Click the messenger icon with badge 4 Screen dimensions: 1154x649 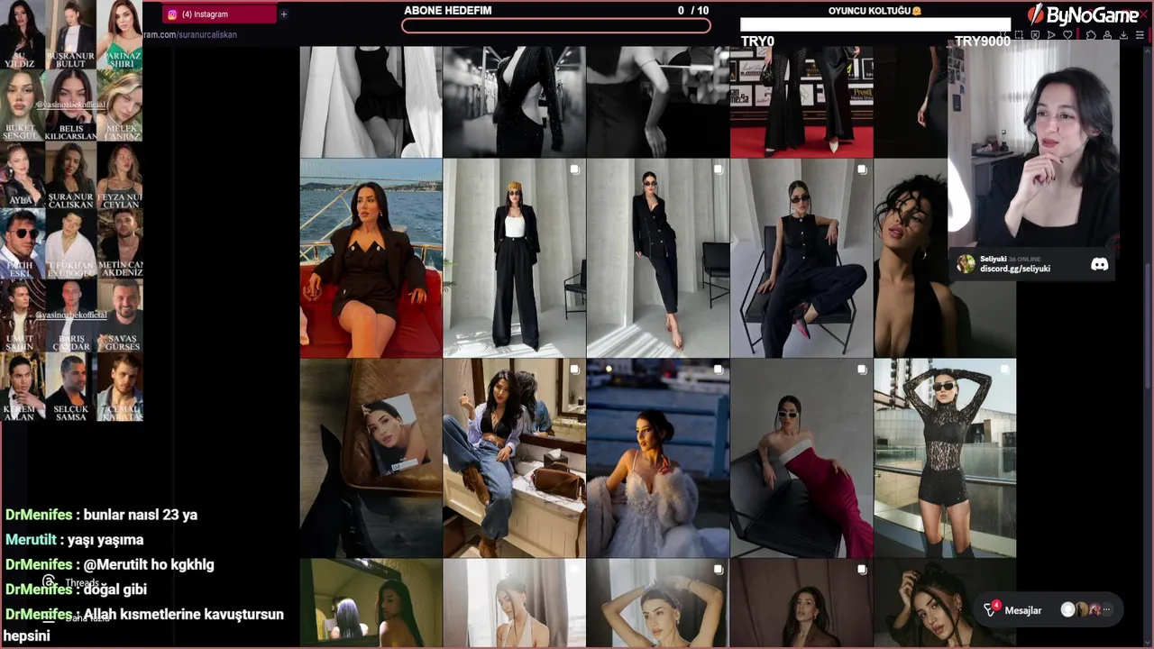coord(991,609)
